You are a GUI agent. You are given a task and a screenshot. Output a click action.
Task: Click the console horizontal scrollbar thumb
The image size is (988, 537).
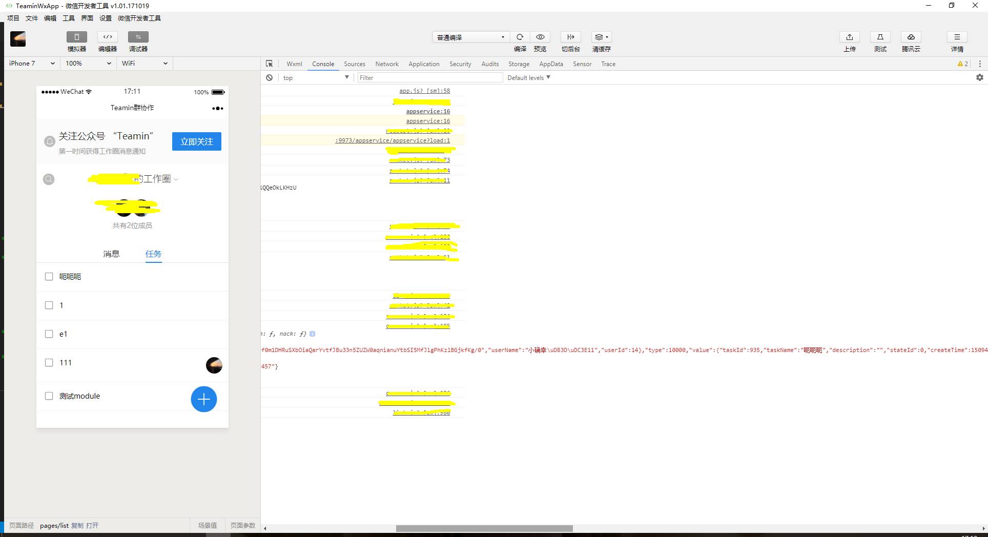[484, 528]
